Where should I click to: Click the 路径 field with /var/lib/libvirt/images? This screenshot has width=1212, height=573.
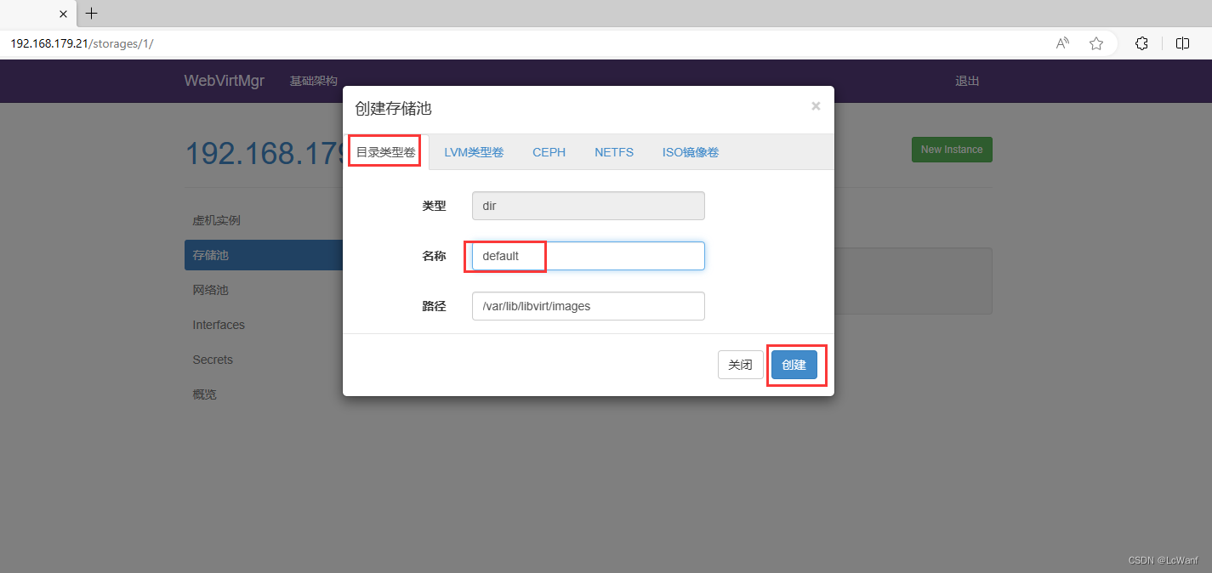[x=589, y=306]
